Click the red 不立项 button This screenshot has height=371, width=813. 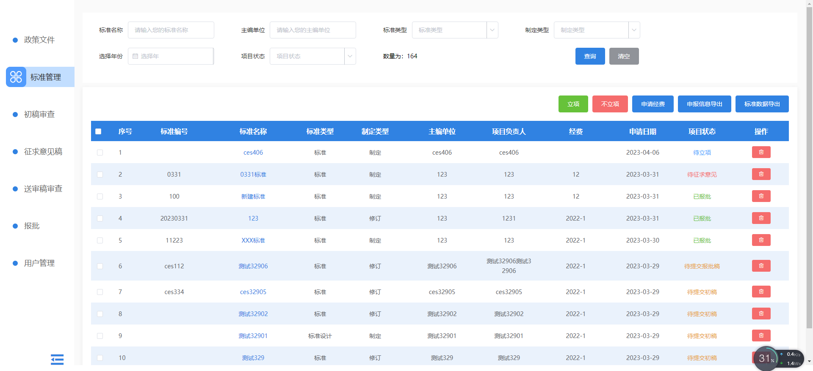pos(610,104)
